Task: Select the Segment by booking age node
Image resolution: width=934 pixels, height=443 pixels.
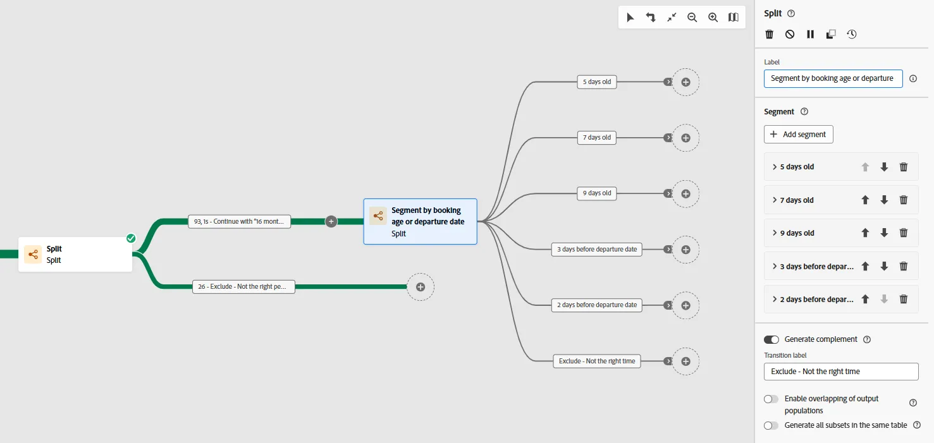Action: [x=420, y=221]
